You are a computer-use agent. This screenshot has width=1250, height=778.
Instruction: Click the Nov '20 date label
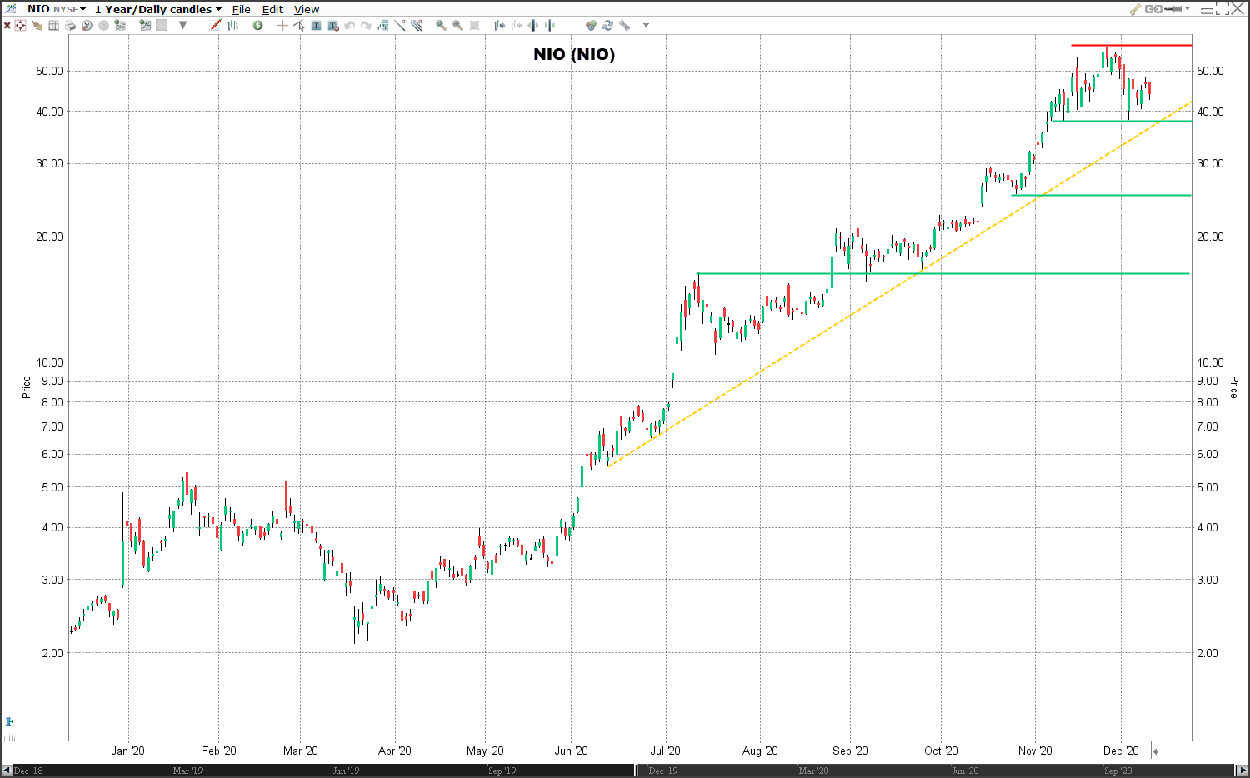coord(1035,751)
